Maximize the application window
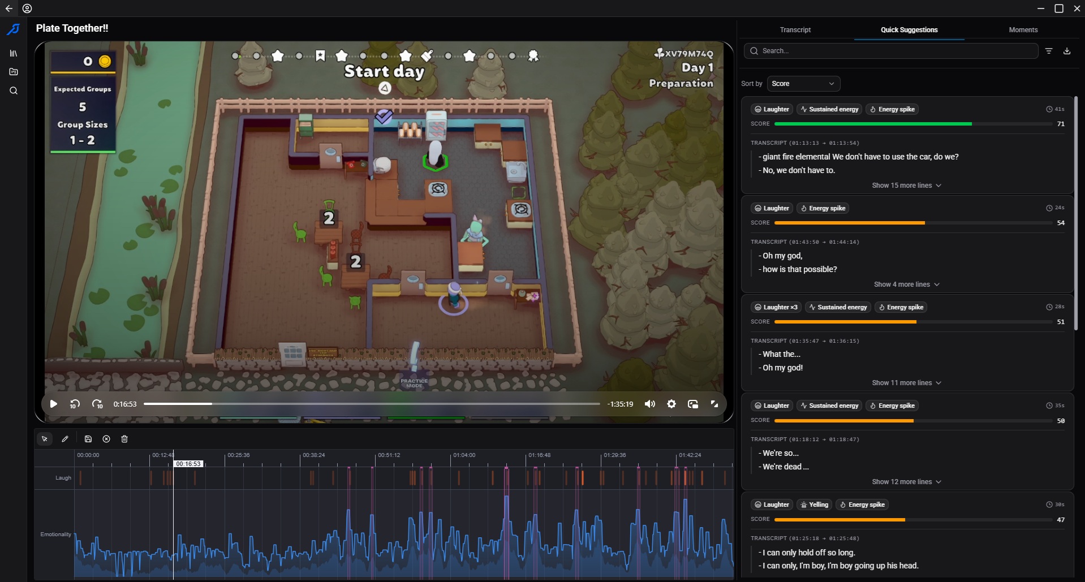Image resolution: width=1085 pixels, height=582 pixels. coord(1059,8)
